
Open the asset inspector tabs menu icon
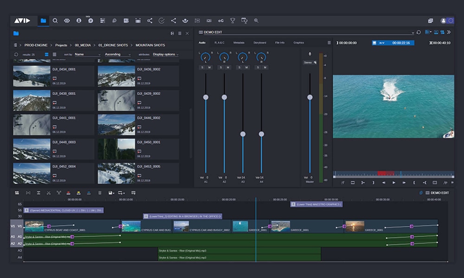click(x=329, y=43)
